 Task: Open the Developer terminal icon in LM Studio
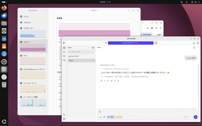64,52
